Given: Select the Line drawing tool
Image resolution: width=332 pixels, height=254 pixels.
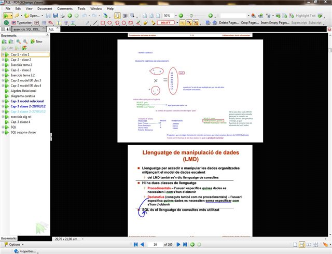Looking at the screenshot, I should (x=95, y=22).
